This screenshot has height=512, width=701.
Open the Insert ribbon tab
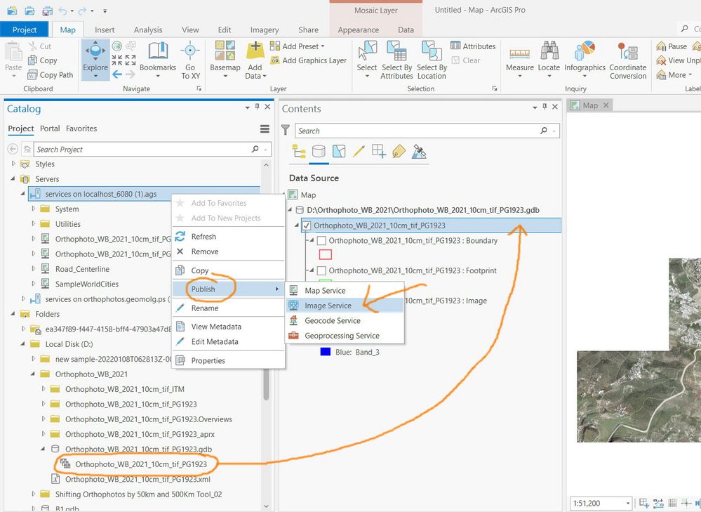pyautogui.click(x=105, y=30)
